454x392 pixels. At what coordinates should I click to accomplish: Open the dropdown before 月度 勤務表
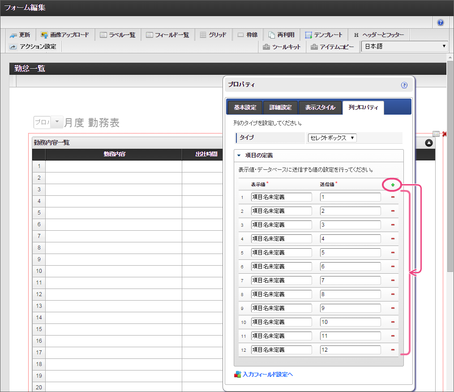[57, 122]
